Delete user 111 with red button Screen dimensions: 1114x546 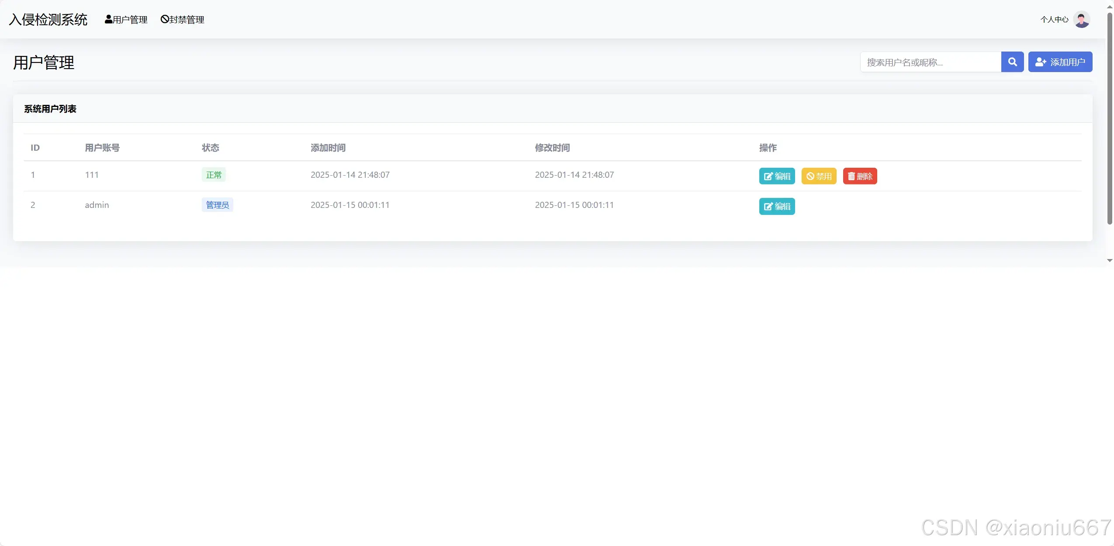click(x=860, y=176)
